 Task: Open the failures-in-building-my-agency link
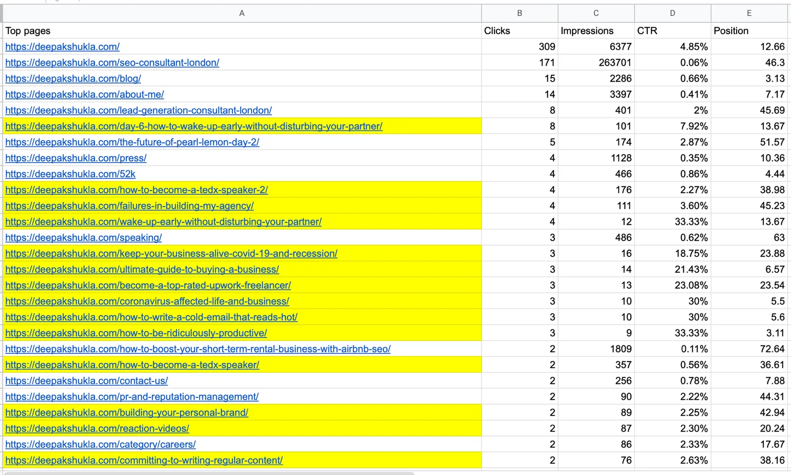click(130, 206)
